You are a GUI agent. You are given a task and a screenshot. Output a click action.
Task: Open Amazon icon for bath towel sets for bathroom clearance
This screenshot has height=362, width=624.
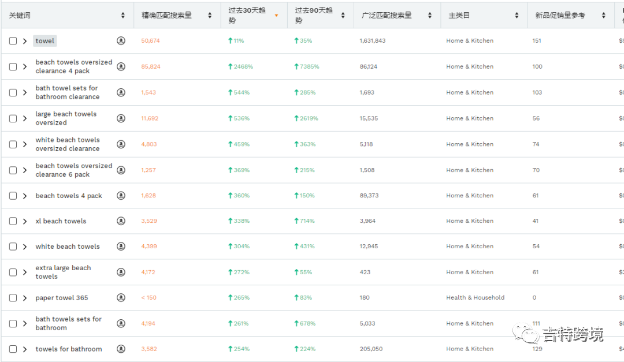[x=121, y=92]
